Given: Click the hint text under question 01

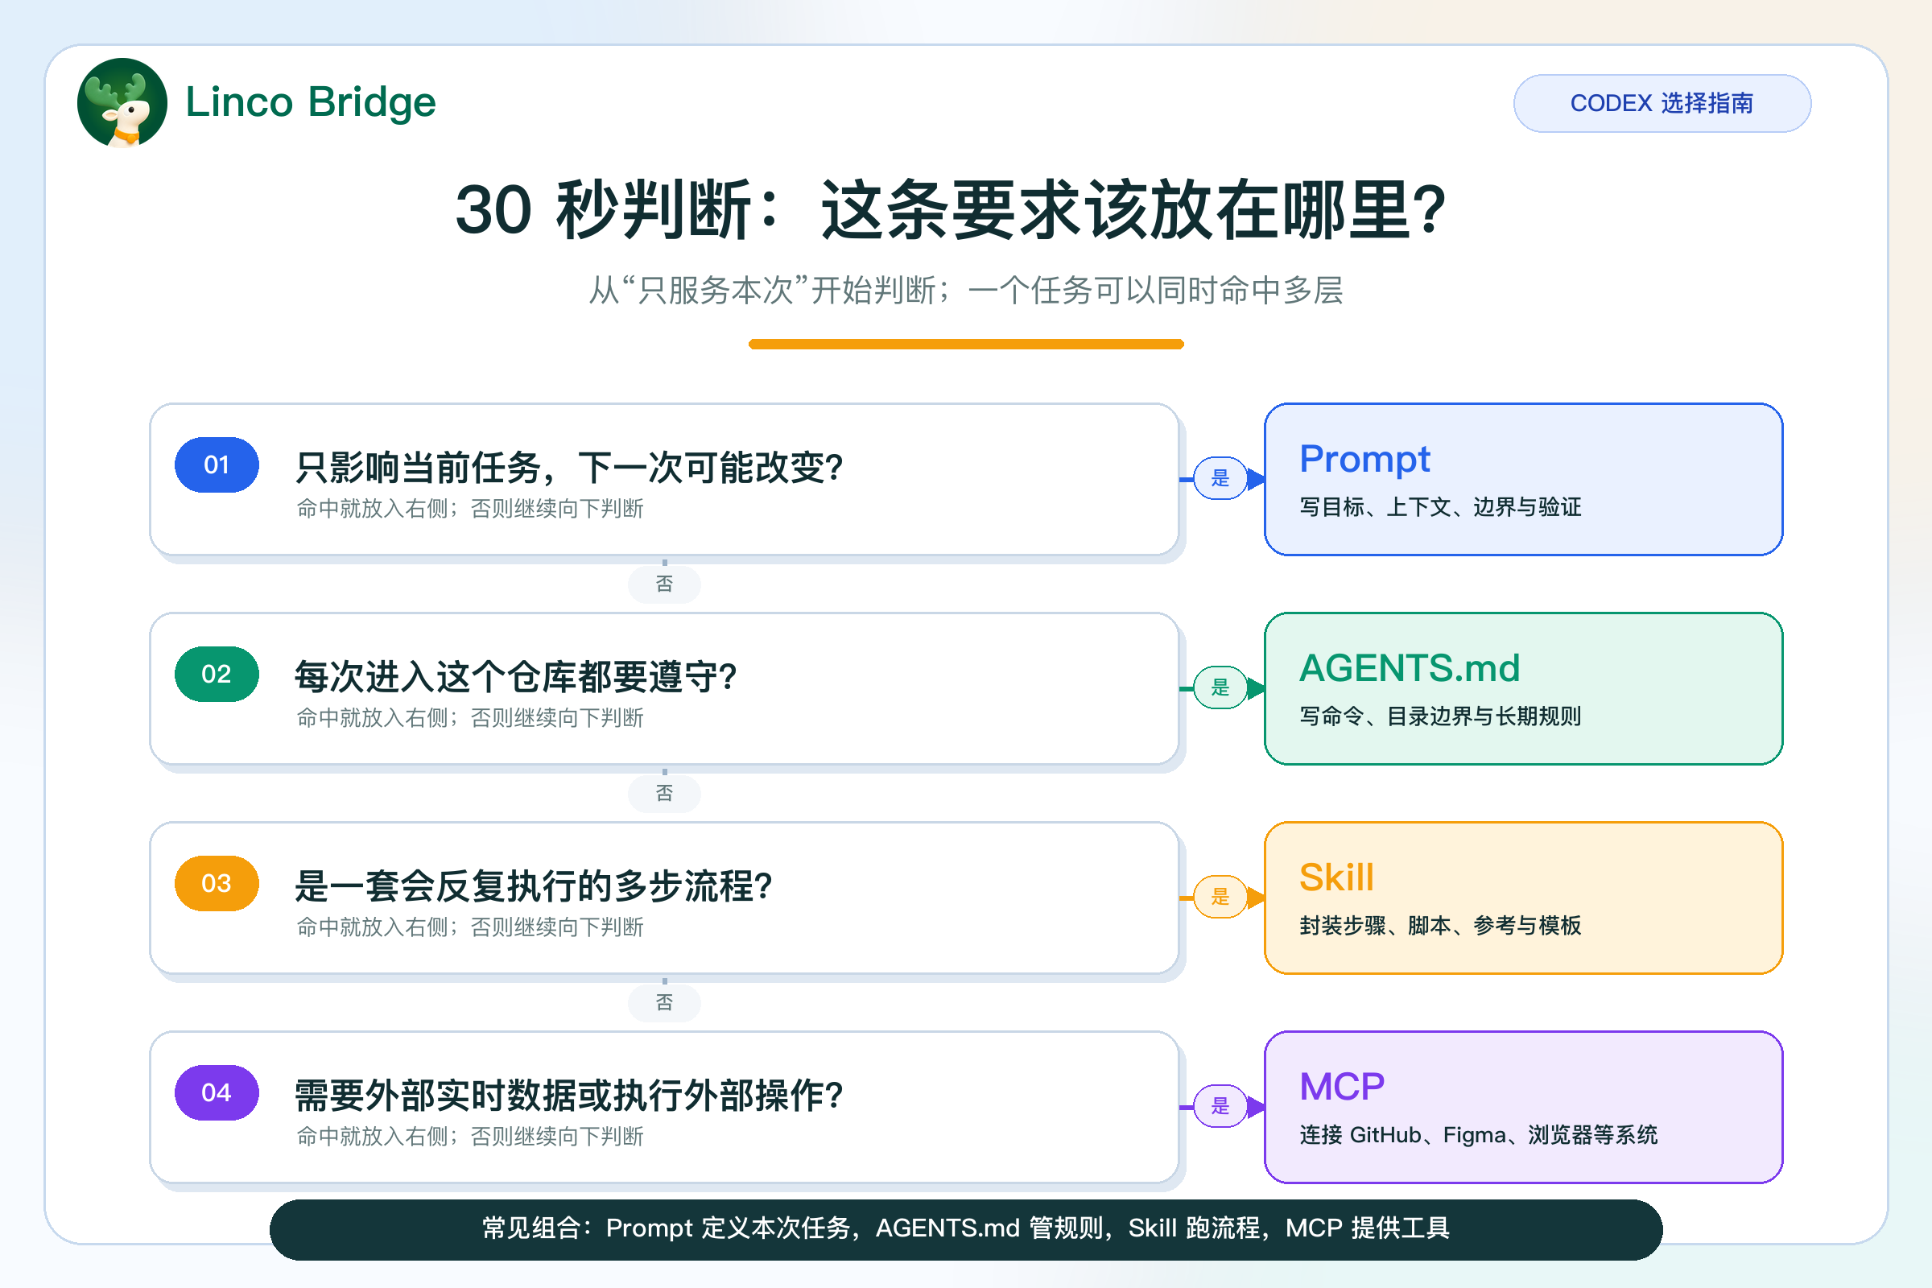Looking at the screenshot, I should tap(470, 509).
